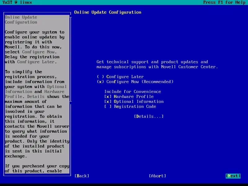Click 'Press F1 for Help' text
This screenshot has width=248, height=186.
(224, 2)
